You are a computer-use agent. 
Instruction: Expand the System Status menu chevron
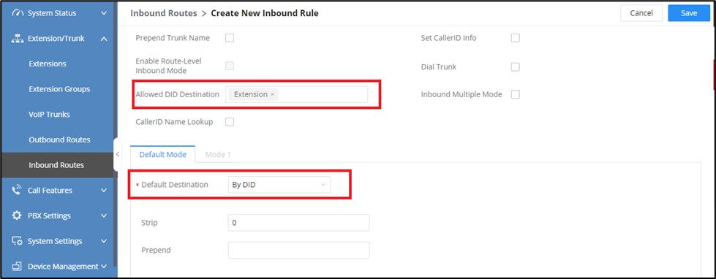click(104, 13)
